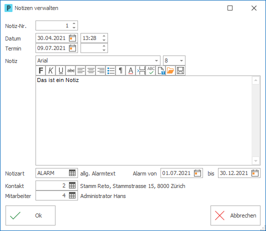Open Mitarbeiter lookup table icon
This screenshot has height=231, width=266.
pyautogui.click(x=72, y=195)
